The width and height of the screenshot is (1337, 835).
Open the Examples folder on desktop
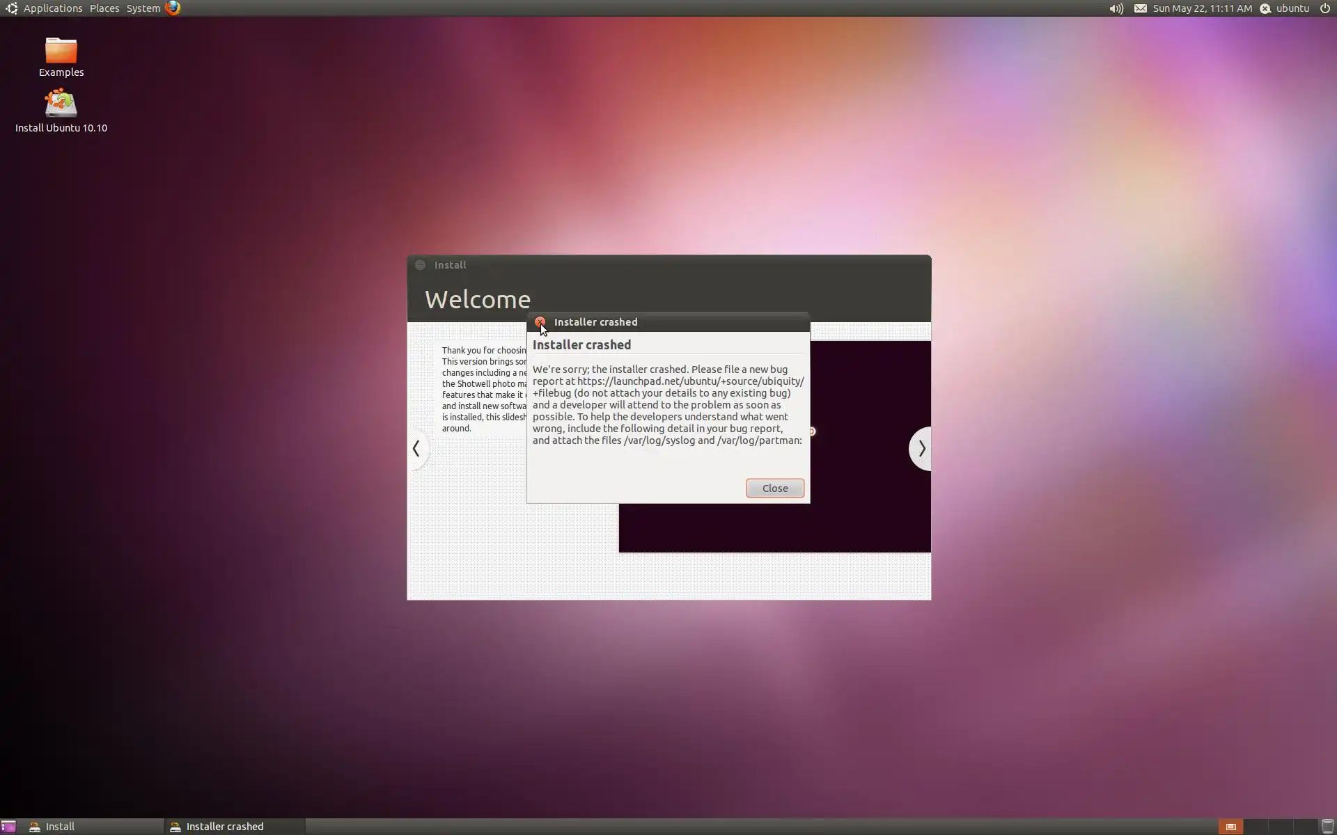(61, 52)
